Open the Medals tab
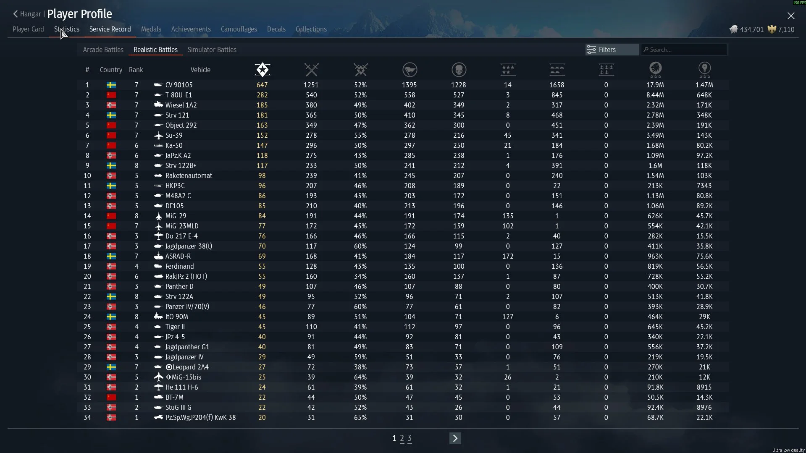 [151, 29]
